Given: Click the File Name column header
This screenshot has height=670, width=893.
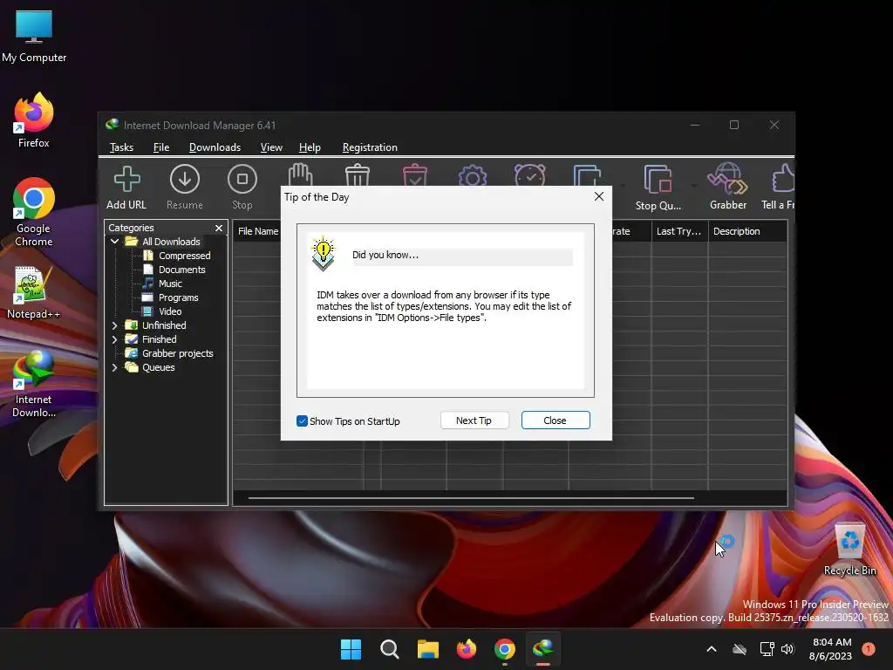Looking at the screenshot, I should pyautogui.click(x=257, y=231).
